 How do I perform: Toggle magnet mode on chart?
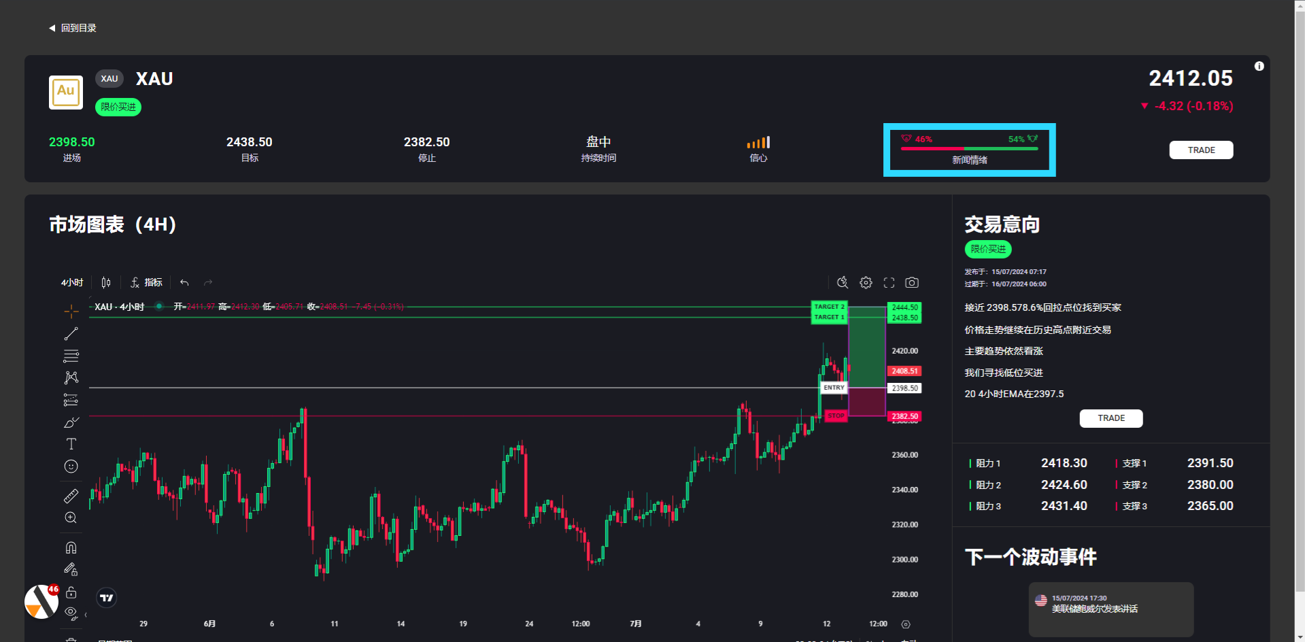coord(71,547)
